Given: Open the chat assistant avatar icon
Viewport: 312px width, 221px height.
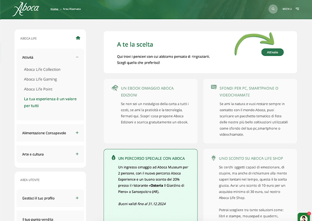Looking at the screenshot, I should (304, 217).
